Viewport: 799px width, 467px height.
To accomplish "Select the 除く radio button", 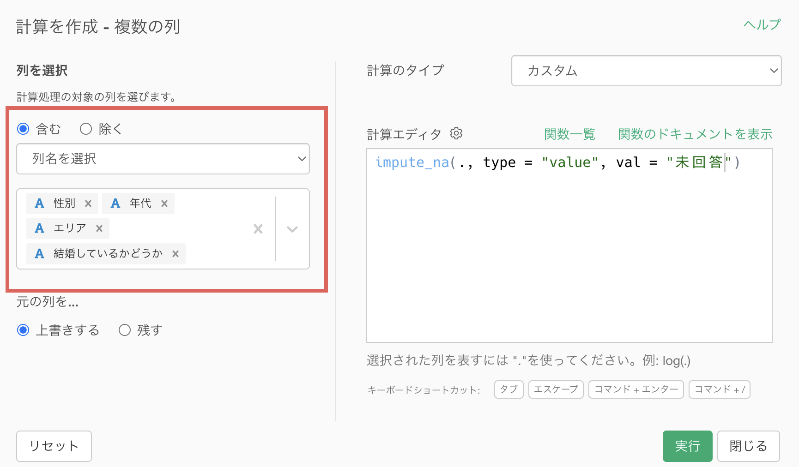I will 86,129.
